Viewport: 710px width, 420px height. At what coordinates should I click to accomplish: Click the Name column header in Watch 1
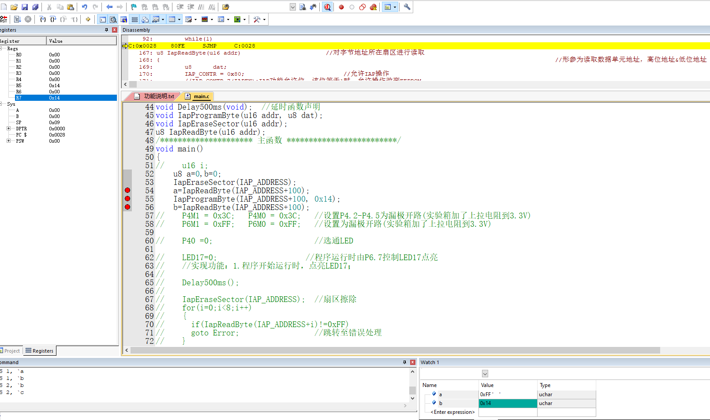point(449,385)
